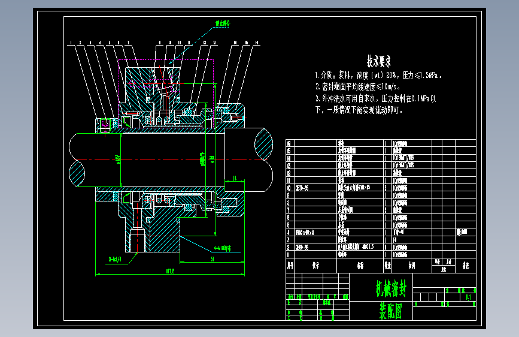
Task: Select the 16 dimension near shaft step
Action: click(235, 178)
